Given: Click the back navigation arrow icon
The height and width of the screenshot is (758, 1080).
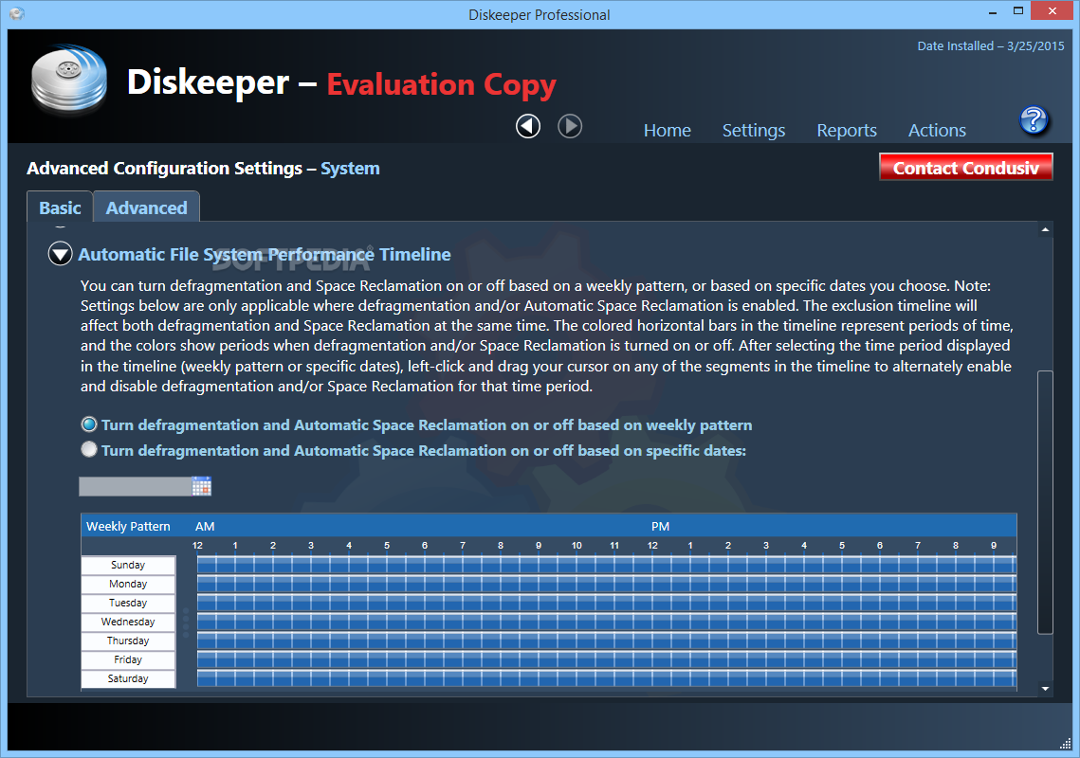Looking at the screenshot, I should pyautogui.click(x=528, y=126).
